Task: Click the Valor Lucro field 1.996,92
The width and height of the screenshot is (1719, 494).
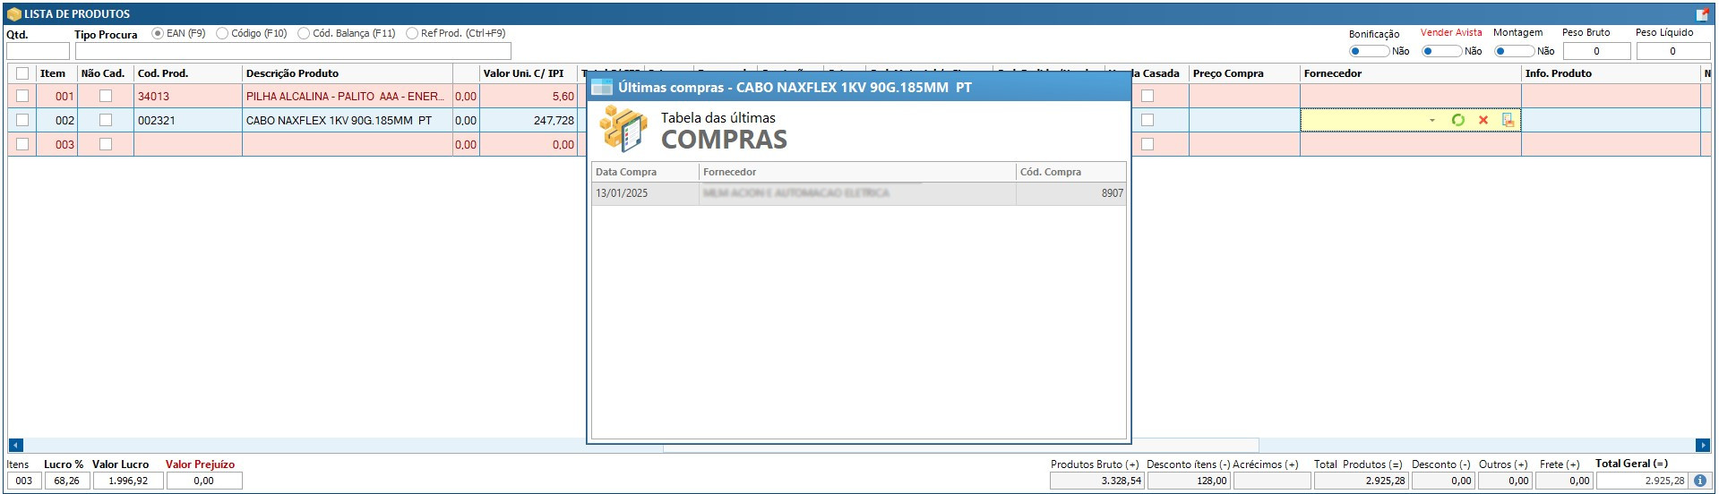Action: [x=128, y=481]
